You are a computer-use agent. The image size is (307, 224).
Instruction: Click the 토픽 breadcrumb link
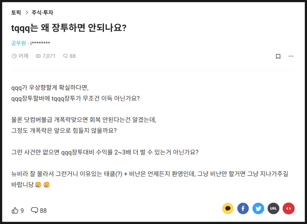[x=16, y=12]
